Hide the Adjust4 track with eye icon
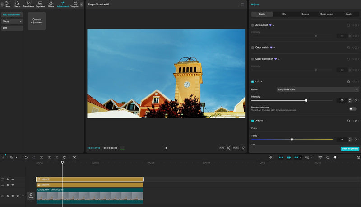 (13, 185)
